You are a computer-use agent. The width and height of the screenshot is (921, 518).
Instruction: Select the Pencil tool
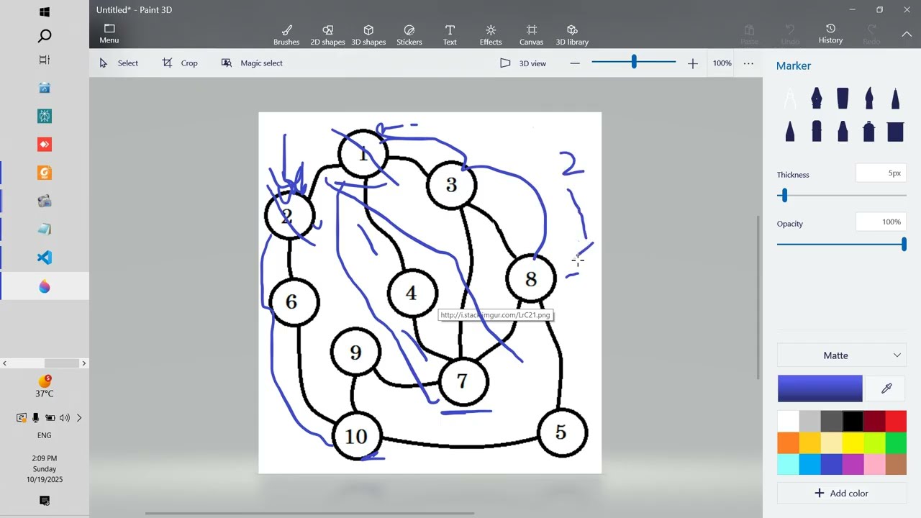coord(790,131)
